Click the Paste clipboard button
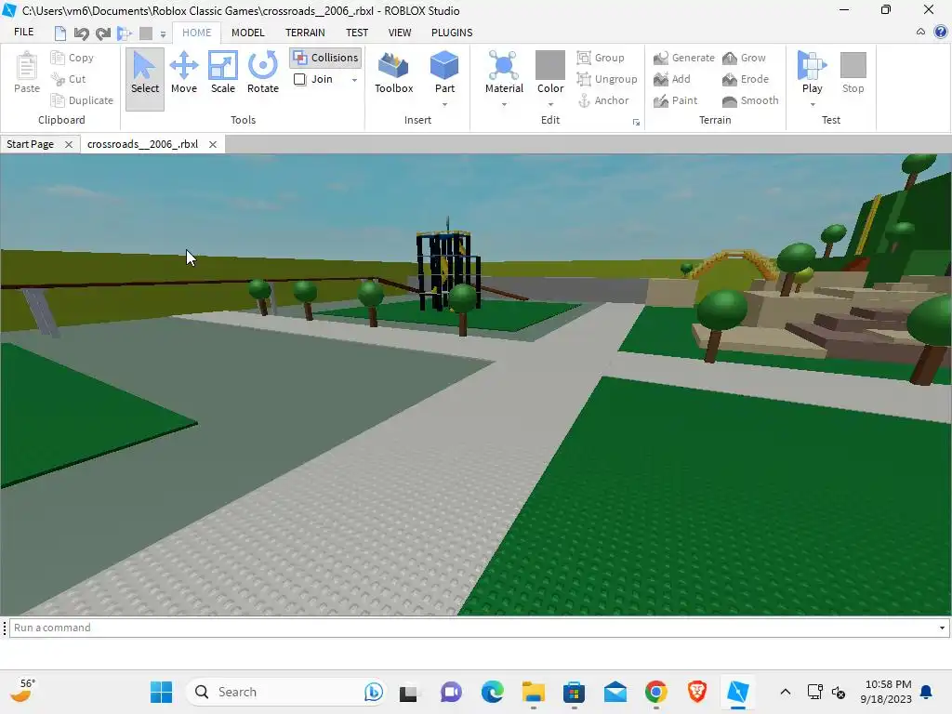 pos(27,73)
